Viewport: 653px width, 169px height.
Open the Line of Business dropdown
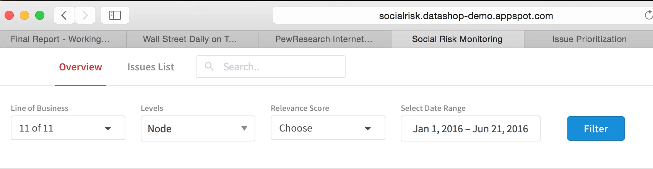(68, 128)
